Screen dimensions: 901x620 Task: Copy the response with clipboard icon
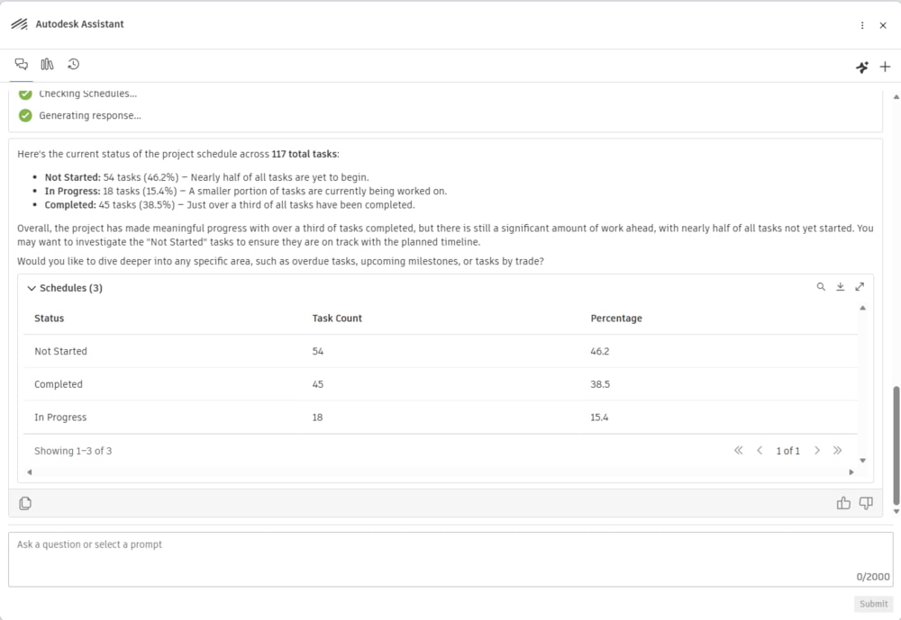point(25,503)
